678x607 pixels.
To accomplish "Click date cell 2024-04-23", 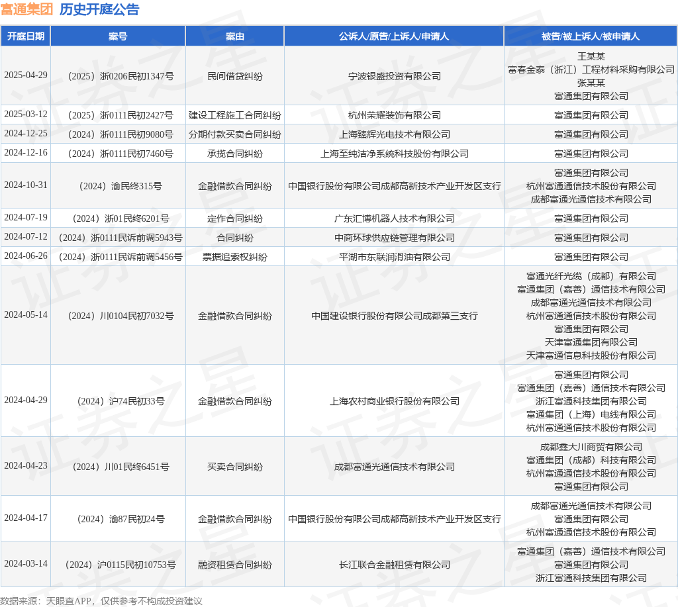I will (26, 465).
